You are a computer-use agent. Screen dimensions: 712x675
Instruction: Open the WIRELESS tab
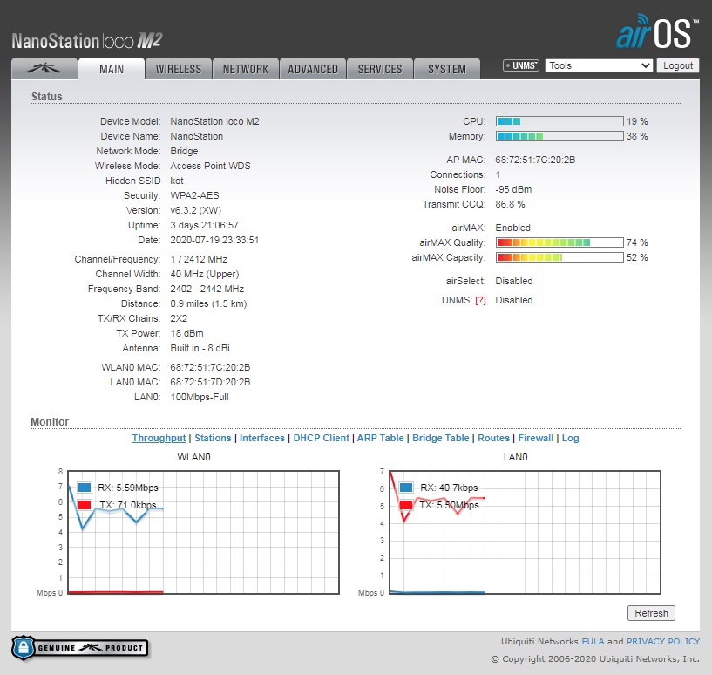click(x=179, y=69)
